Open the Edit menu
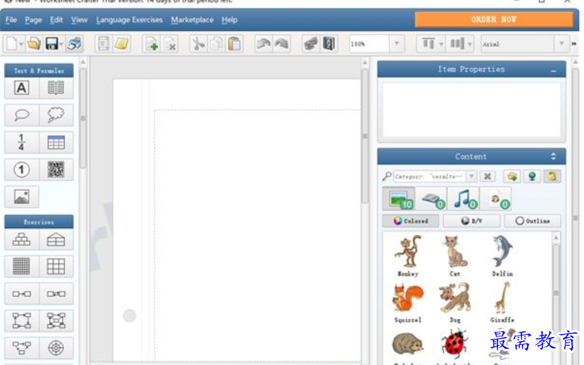The image size is (584, 365). (56, 20)
